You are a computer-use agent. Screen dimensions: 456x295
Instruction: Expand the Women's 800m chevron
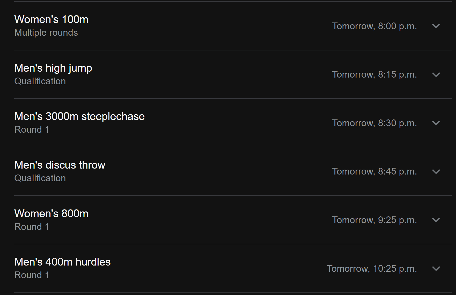tap(436, 220)
